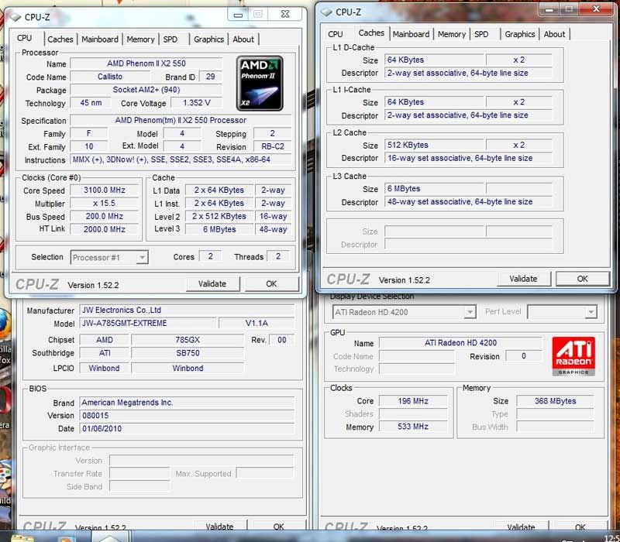Viewport: 620px width, 542px height.
Task: Click the manufacturer 'JW Electronics Co.,Ltd'
Action: (187, 310)
